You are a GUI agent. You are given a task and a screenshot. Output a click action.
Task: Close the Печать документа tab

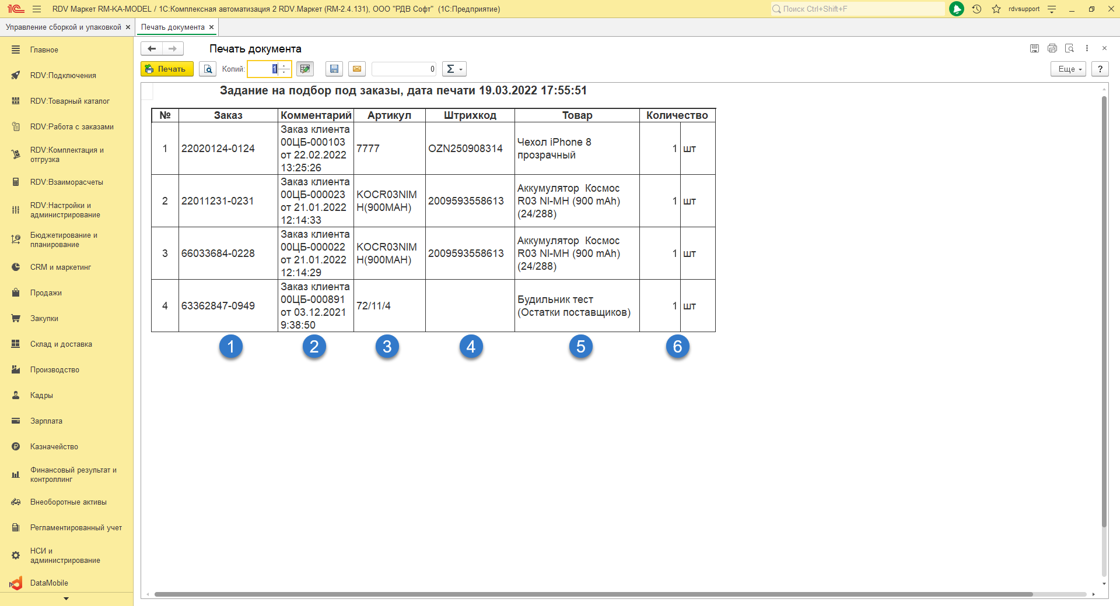(x=212, y=27)
